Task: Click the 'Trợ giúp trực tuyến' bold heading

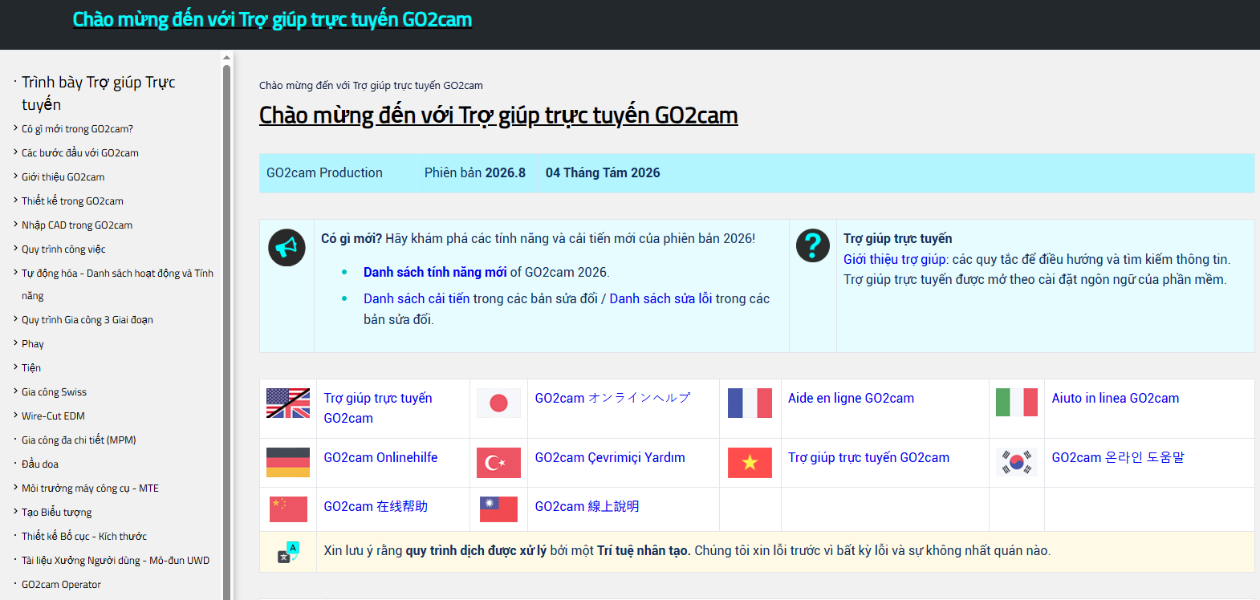Action: [897, 238]
